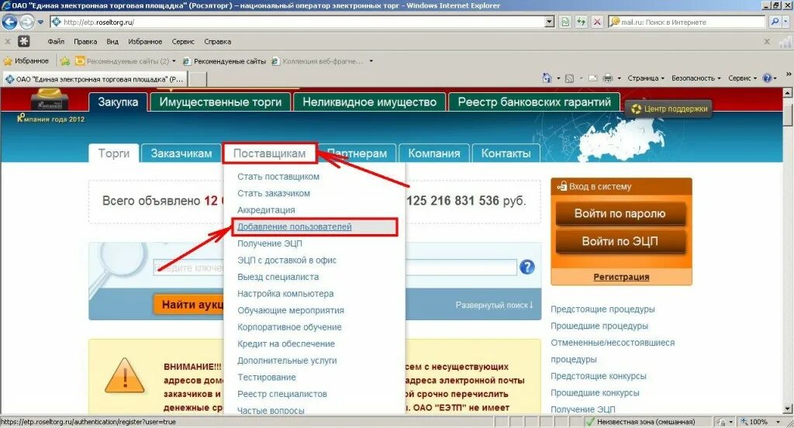Switch to the Имущественные торги tab
The height and width of the screenshot is (428, 794).
pyautogui.click(x=220, y=102)
